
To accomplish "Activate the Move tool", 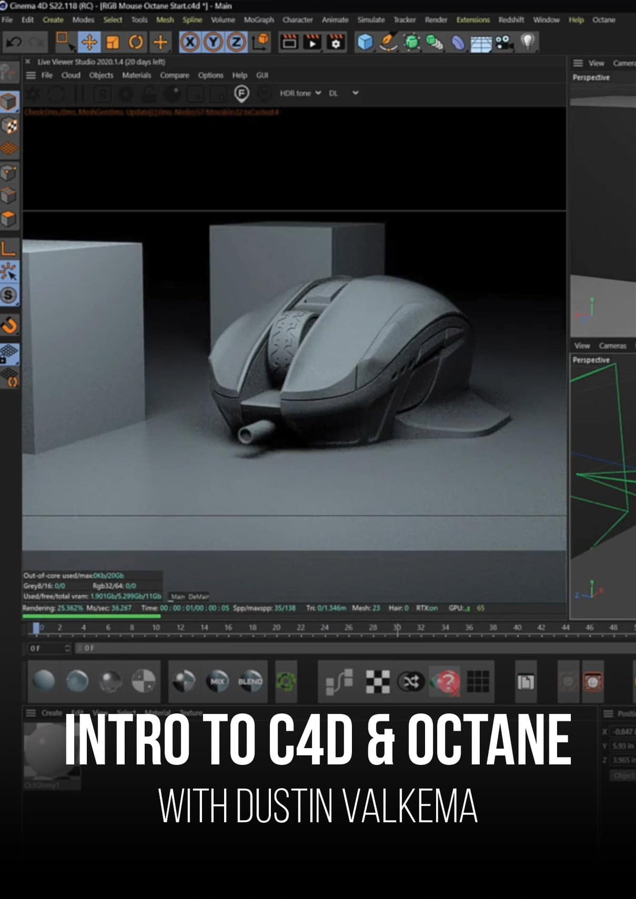I will coord(89,42).
